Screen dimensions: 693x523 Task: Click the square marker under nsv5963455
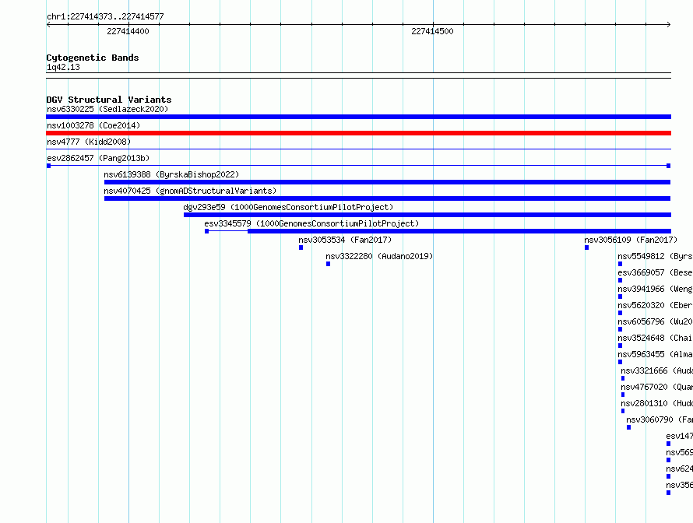pyautogui.click(x=620, y=362)
